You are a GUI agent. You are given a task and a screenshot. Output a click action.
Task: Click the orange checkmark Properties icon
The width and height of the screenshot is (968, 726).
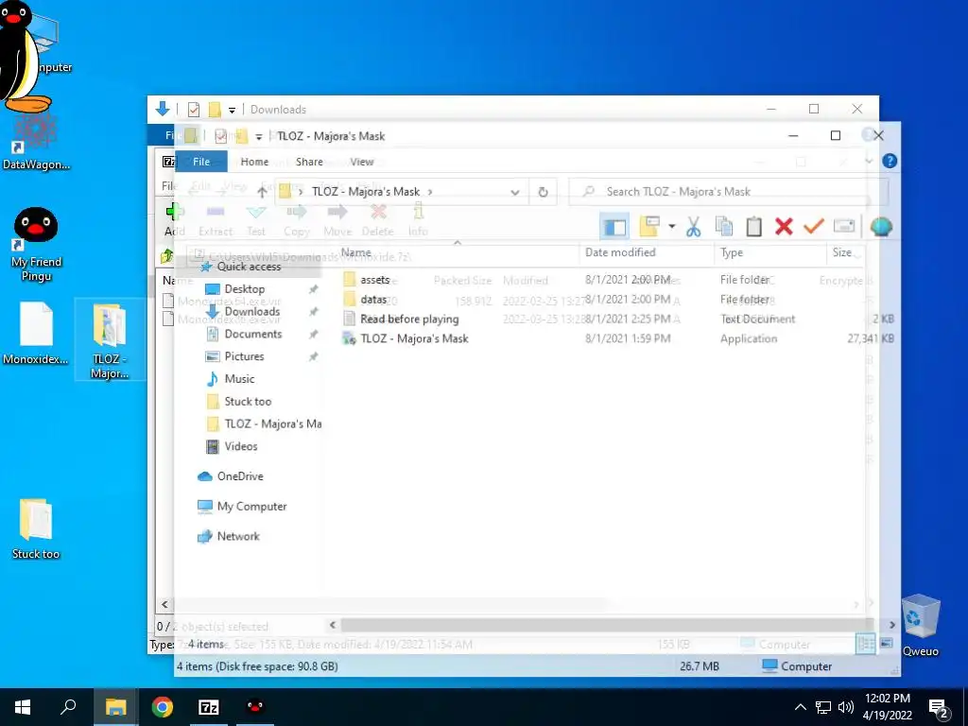[x=814, y=226]
